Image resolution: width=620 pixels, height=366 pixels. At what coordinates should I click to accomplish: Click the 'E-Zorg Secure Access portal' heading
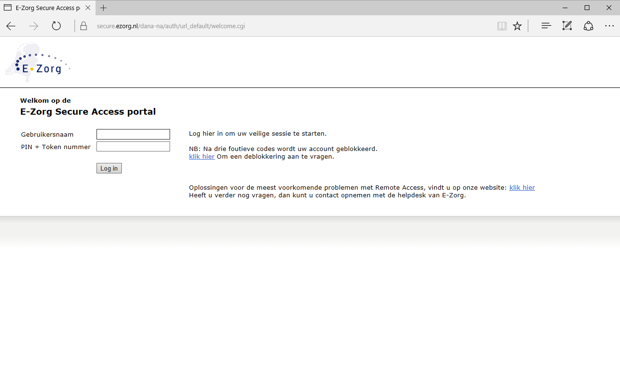pyautogui.click(x=88, y=112)
